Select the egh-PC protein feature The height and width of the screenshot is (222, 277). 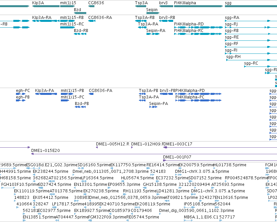pyautogui.click(x=21, y=94)
